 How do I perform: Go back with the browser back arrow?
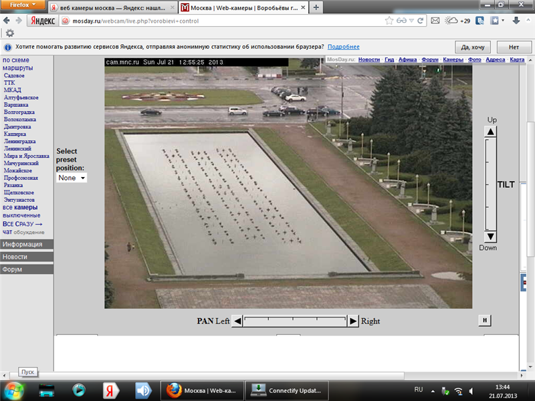[x=6, y=21]
